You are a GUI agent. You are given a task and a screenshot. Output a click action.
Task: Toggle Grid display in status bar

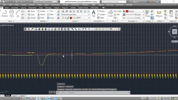click(28, 99)
